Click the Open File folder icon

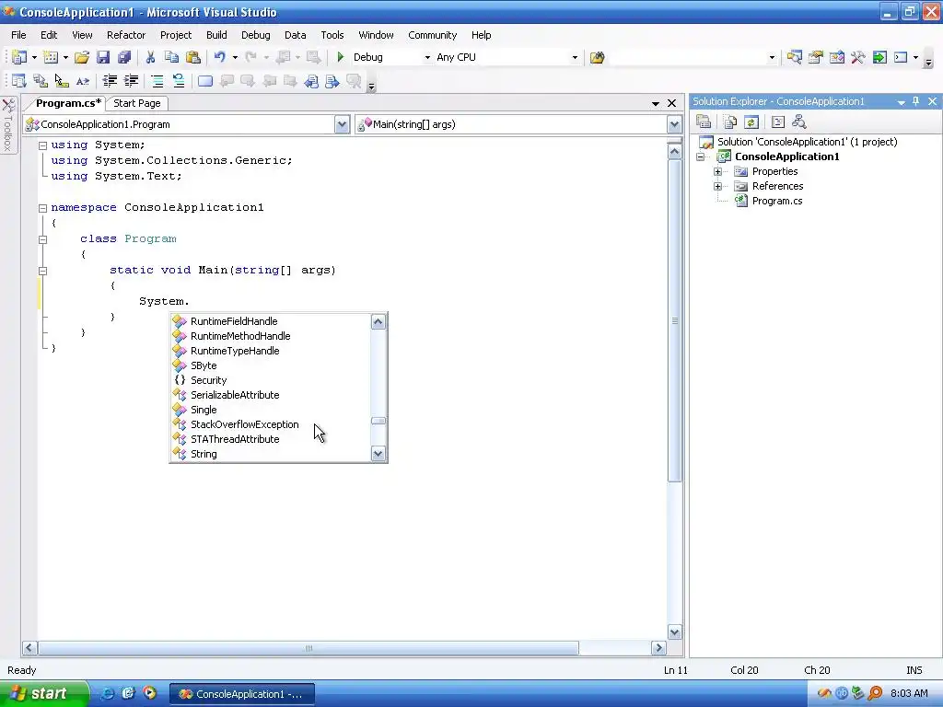tap(82, 57)
